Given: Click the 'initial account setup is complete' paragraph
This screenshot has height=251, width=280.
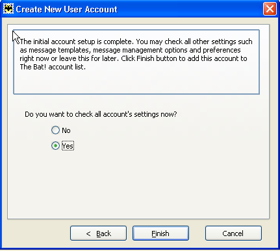Looking at the screenshot, I should coord(136,54).
